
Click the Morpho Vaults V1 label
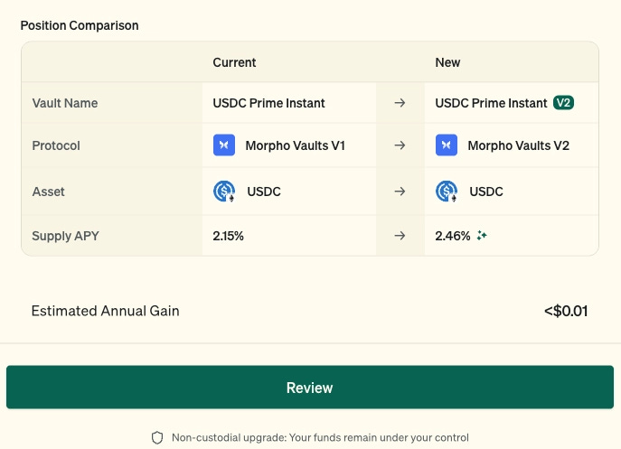pyautogui.click(x=296, y=145)
